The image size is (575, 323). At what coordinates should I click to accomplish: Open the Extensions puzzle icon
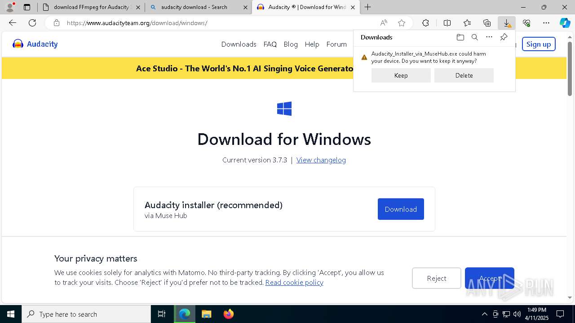coord(425,23)
